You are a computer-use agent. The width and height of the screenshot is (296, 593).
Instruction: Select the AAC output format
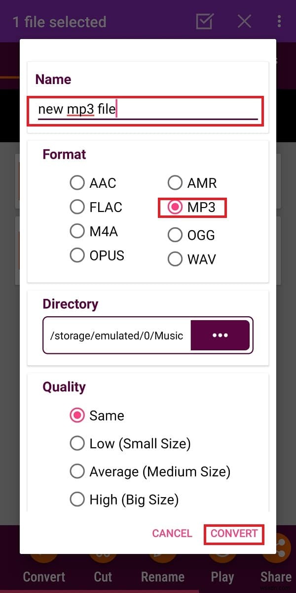[77, 183]
